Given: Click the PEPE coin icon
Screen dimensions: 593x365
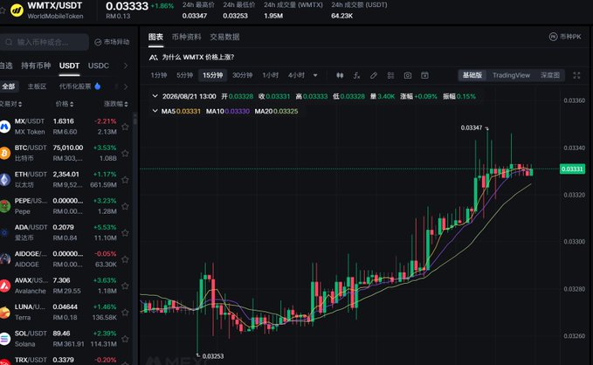Looking at the screenshot, I should [x=5, y=206].
